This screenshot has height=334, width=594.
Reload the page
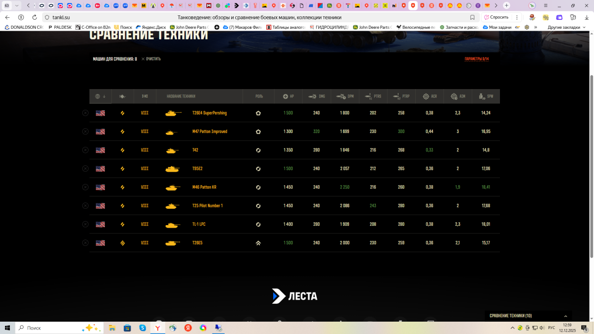(34, 17)
